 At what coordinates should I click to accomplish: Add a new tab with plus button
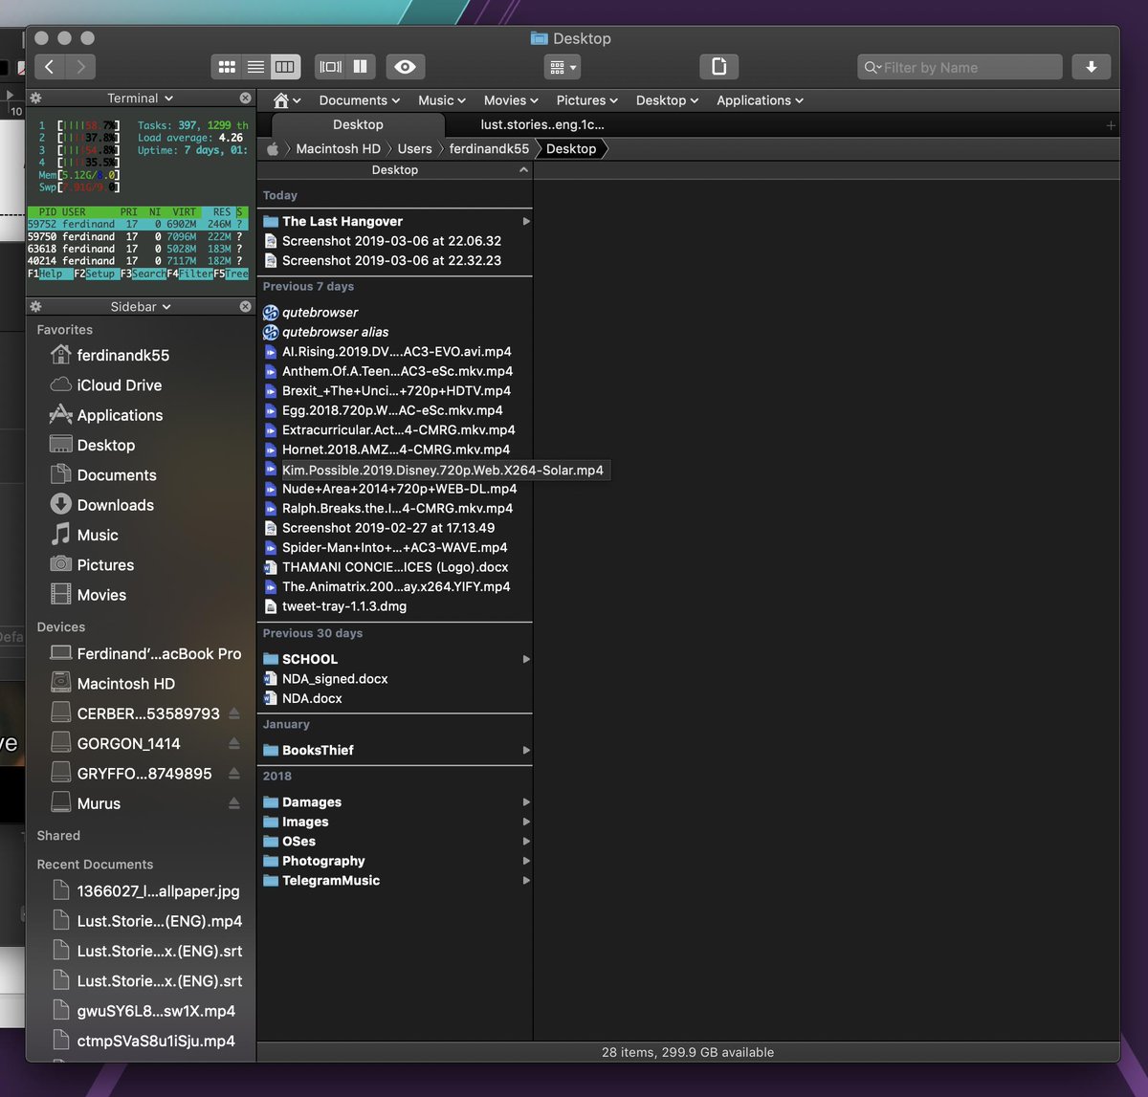click(1110, 125)
